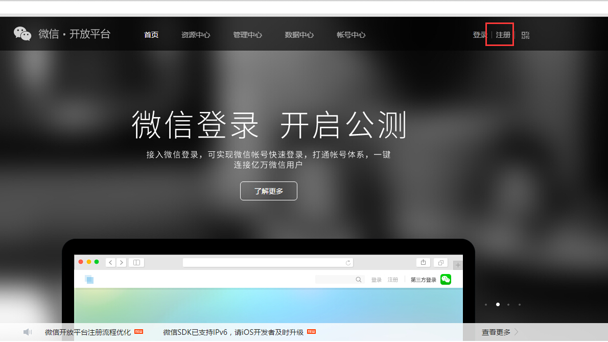Click the sidebar toggle icon in mockup

point(136,263)
